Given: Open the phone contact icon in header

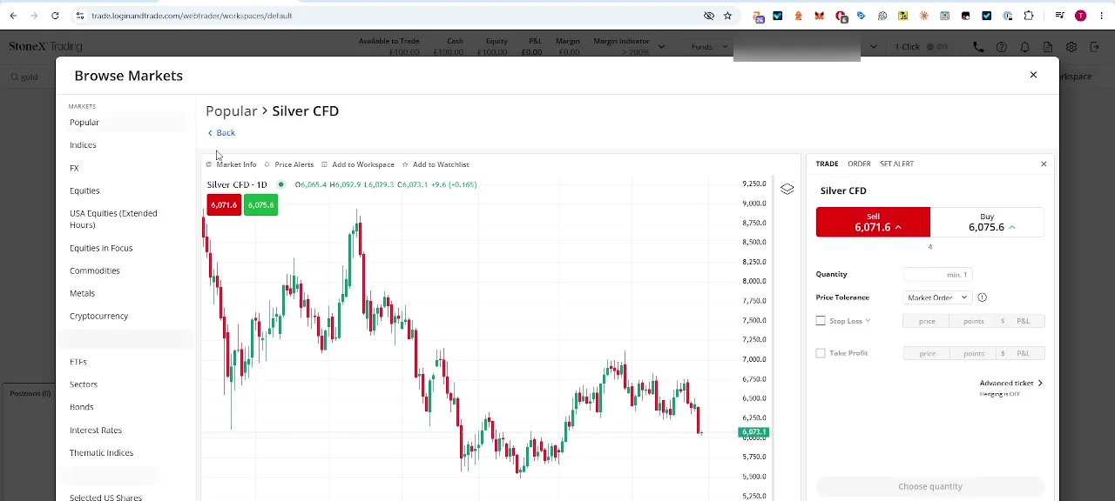Looking at the screenshot, I should pos(978,47).
